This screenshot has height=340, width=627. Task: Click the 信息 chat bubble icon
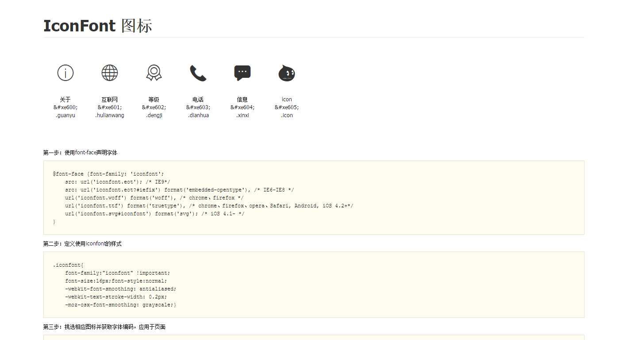tap(242, 73)
